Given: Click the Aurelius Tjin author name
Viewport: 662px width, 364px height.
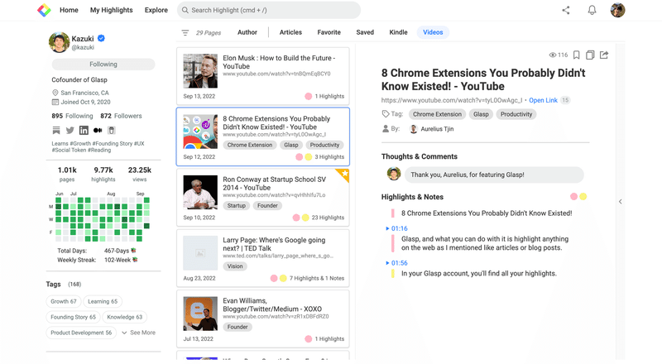Looking at the screenshot, I should click(437, 129).
